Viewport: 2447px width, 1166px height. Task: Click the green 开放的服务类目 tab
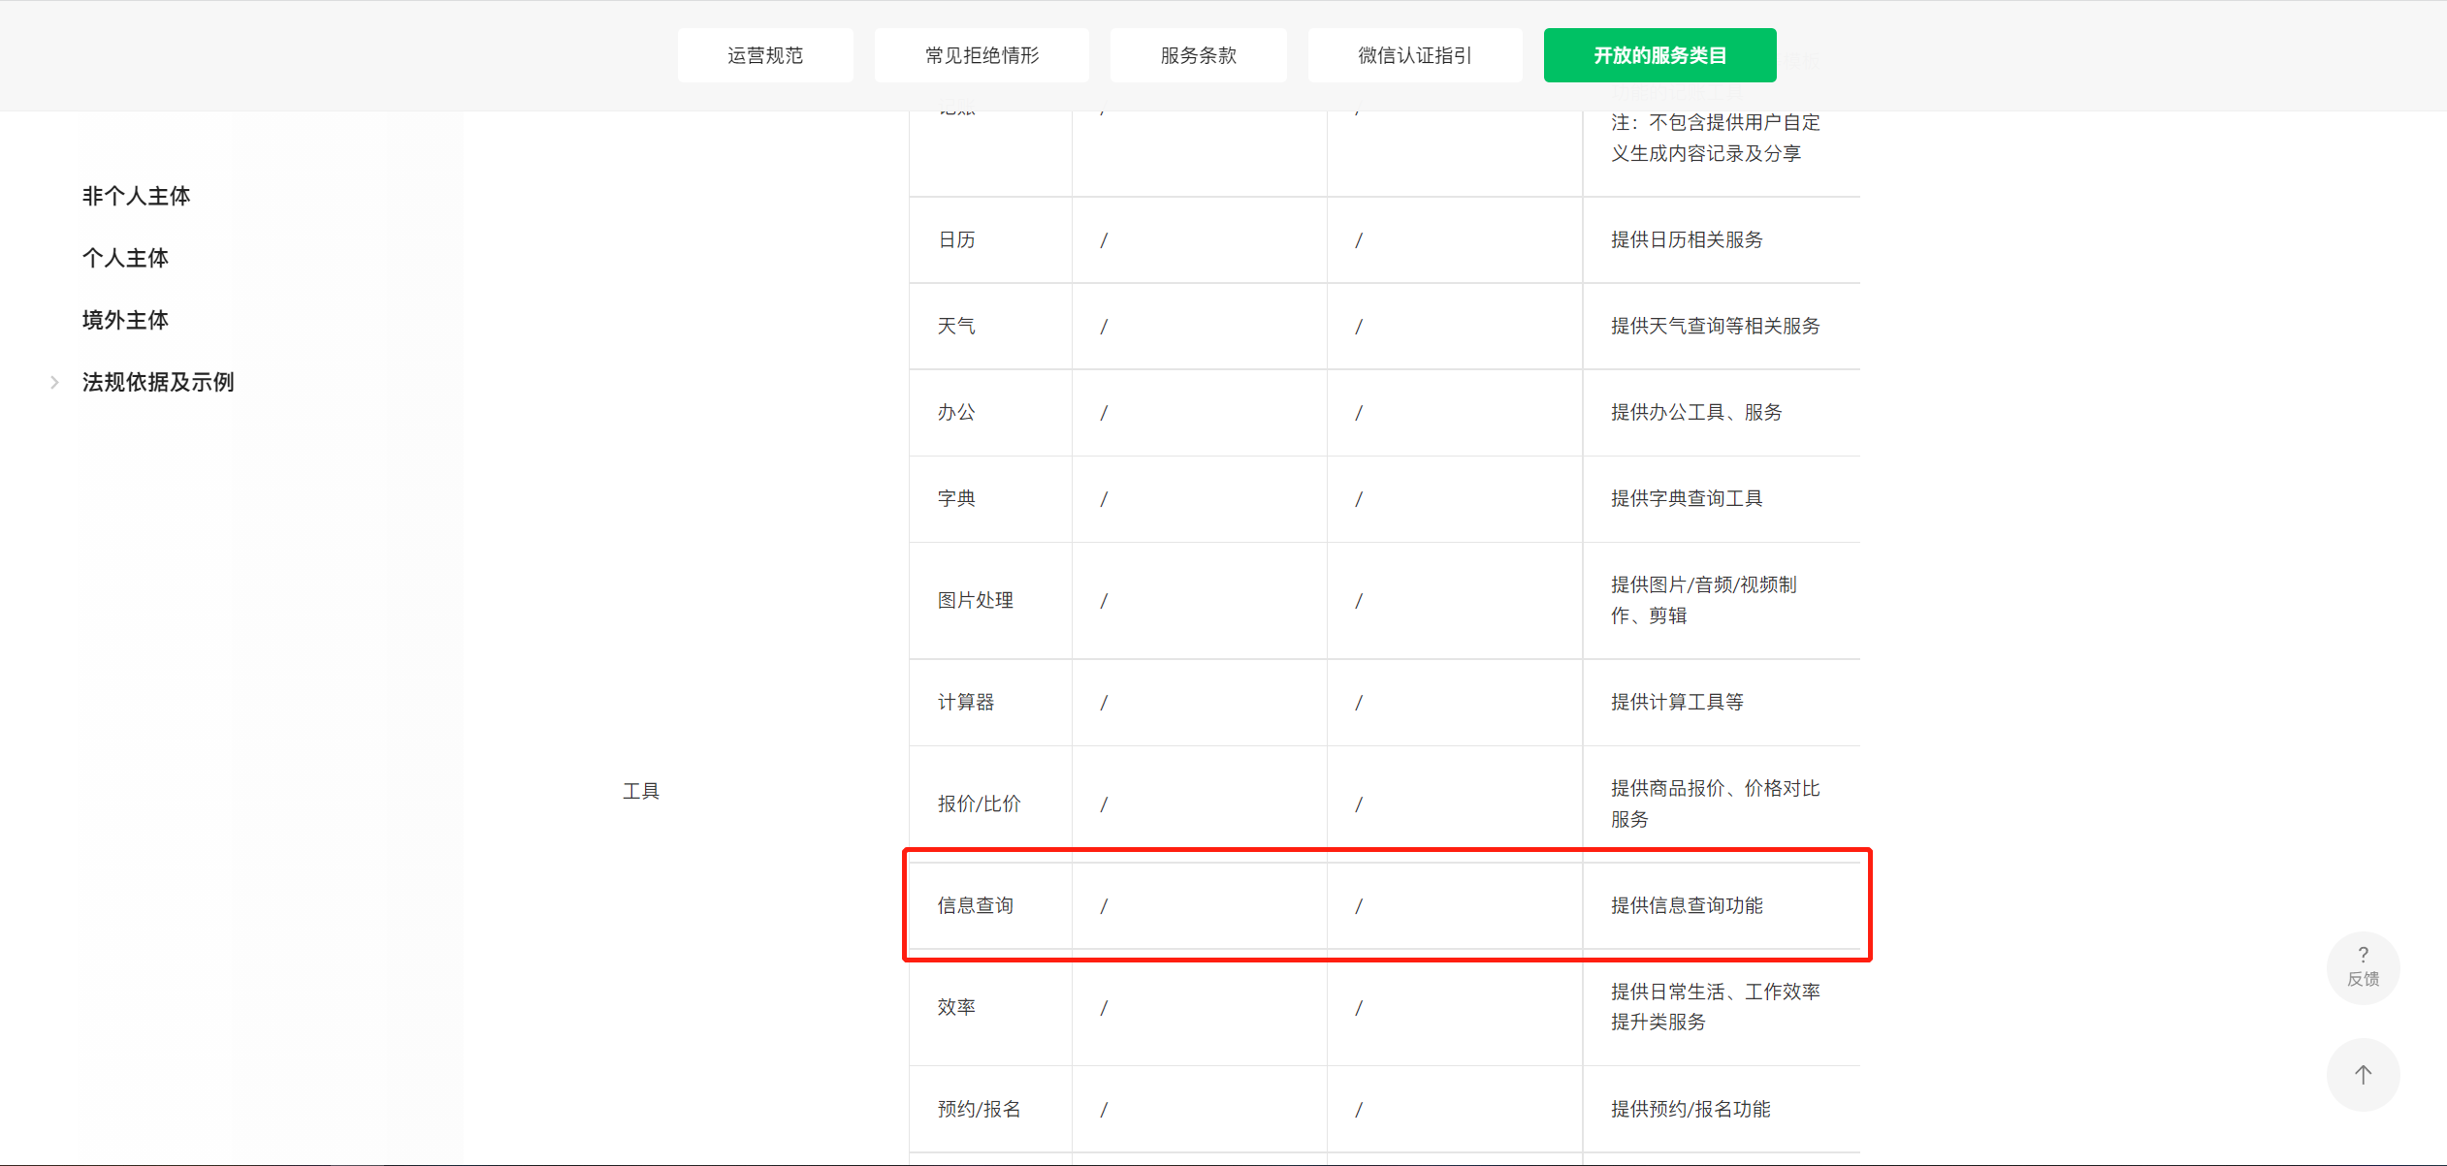tap(1659, 55)
